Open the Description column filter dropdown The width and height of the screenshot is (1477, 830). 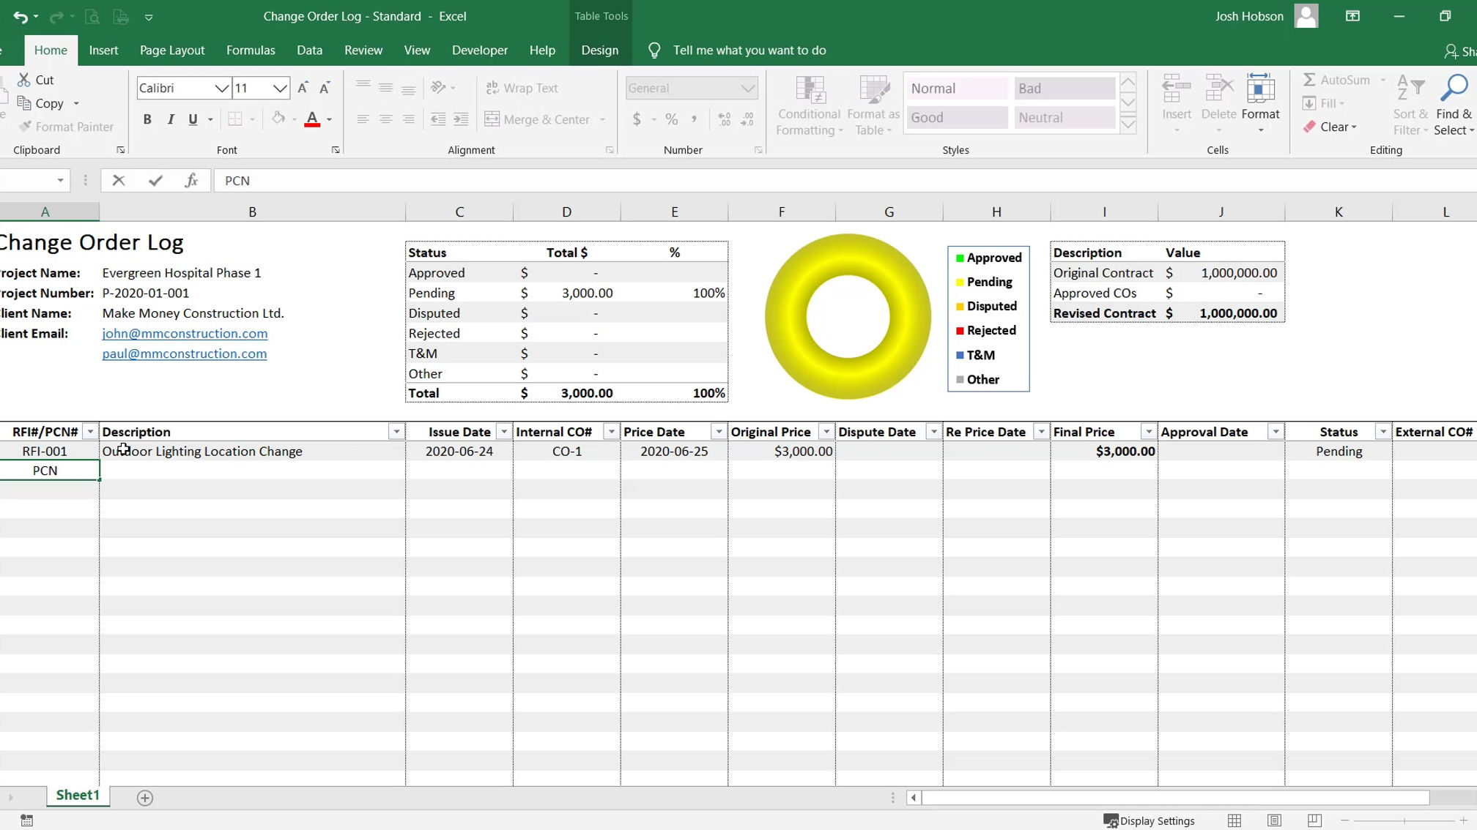coord(396,432)
